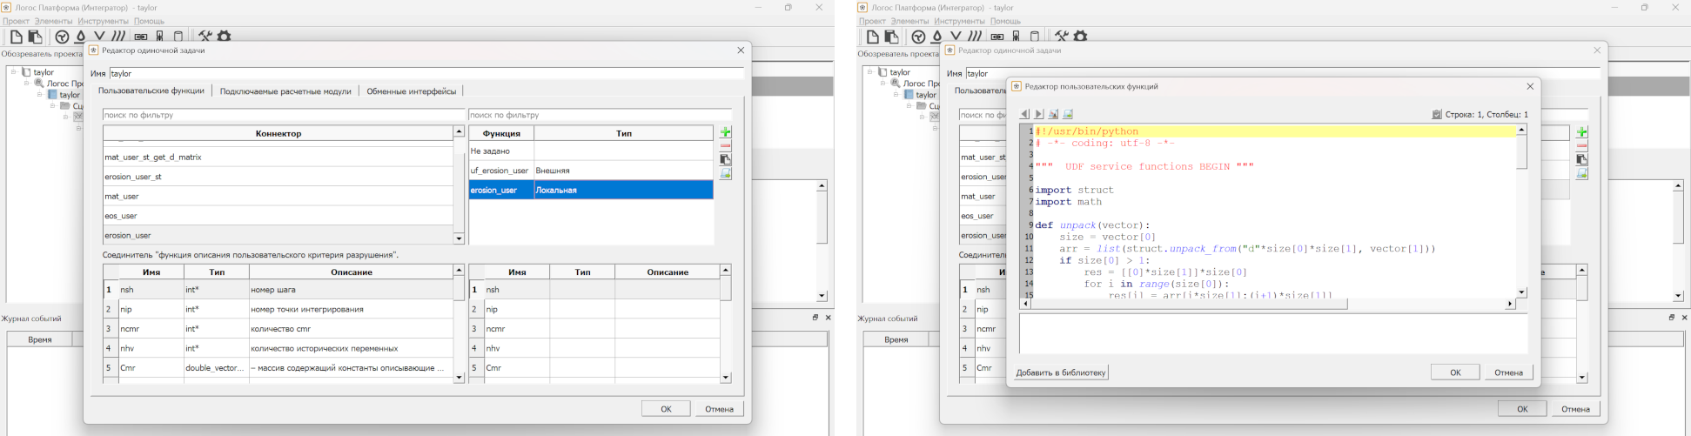Click the green plus add-function icon in left window
The image size is (1691, 436).
(x=726, y=132)
